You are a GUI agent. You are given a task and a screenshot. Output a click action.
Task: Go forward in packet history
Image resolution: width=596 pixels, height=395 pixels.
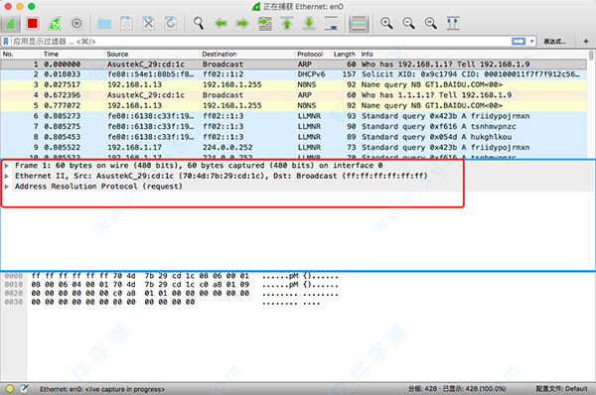click(242, 24)
